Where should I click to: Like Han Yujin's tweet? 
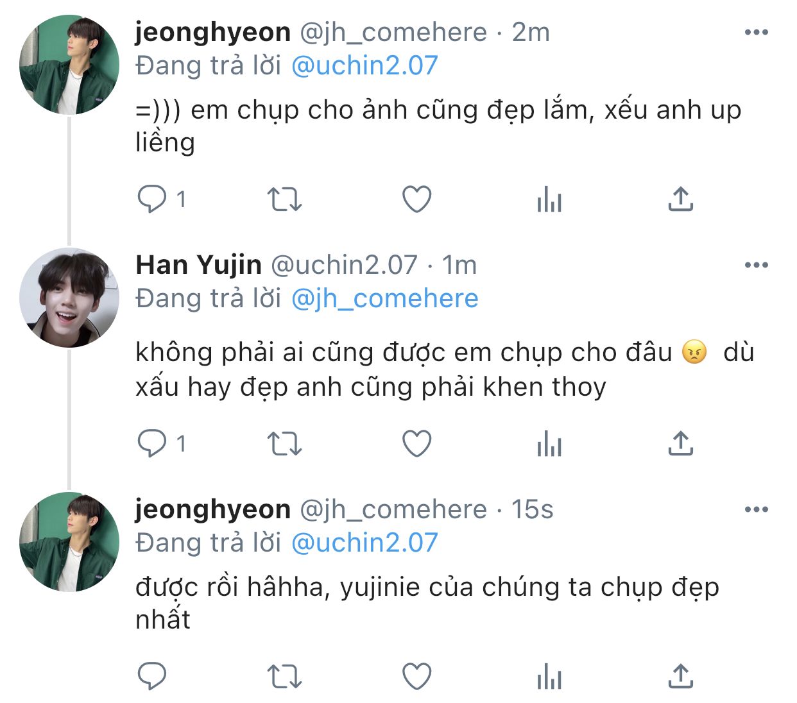click(x=416, y=443)
